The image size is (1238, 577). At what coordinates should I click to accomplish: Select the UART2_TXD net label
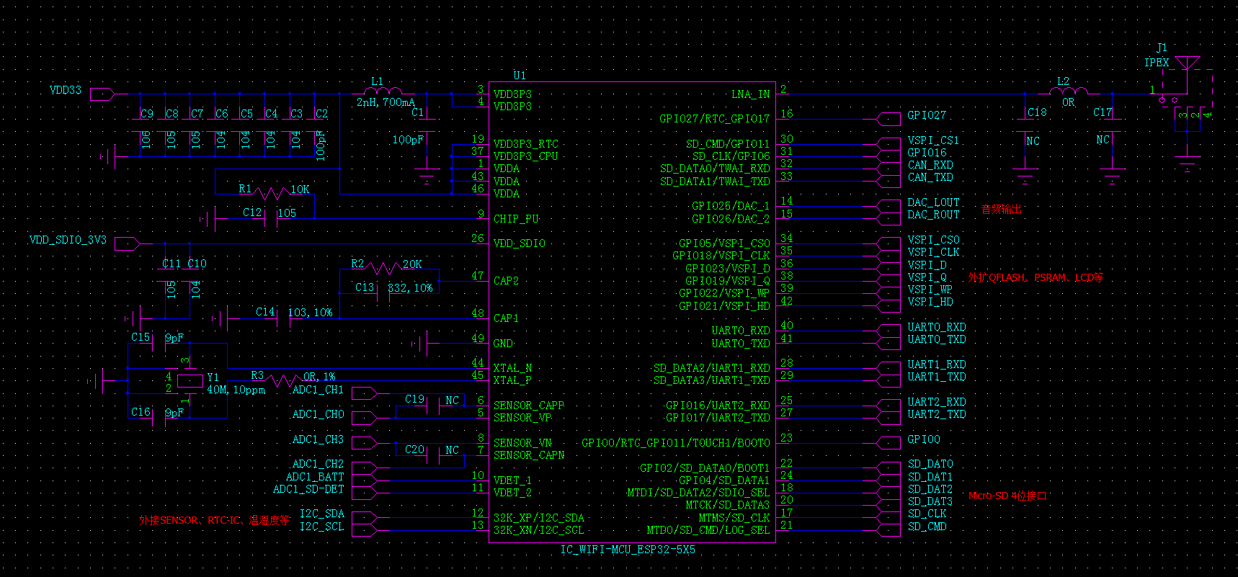coord(937,414)
